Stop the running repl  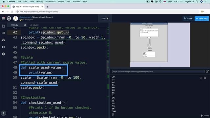coord(105,18)
